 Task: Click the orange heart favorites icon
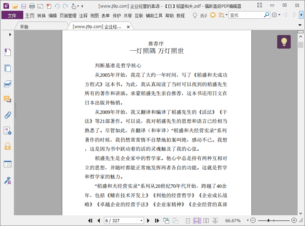[213, 15]
